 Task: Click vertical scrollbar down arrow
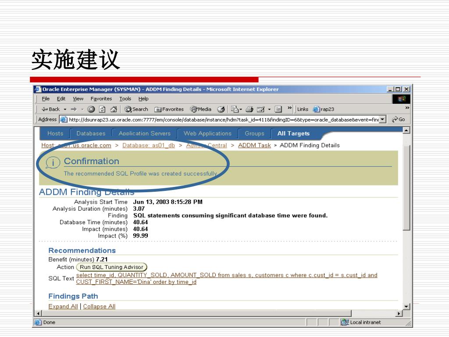coord(406,306)
